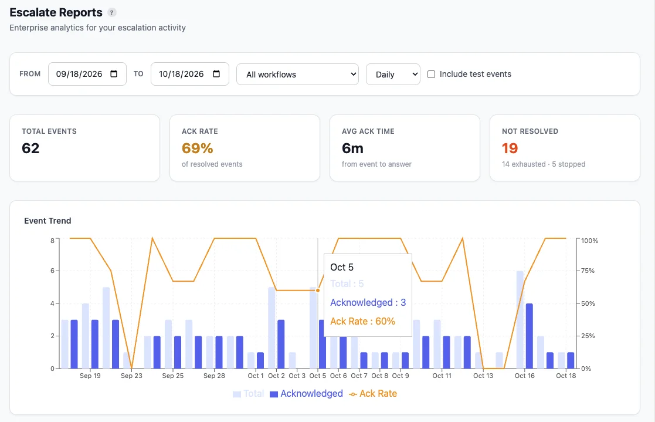Click the 'from event to answer' caption
Screen dimensions: 655x422
coord(376,164)
